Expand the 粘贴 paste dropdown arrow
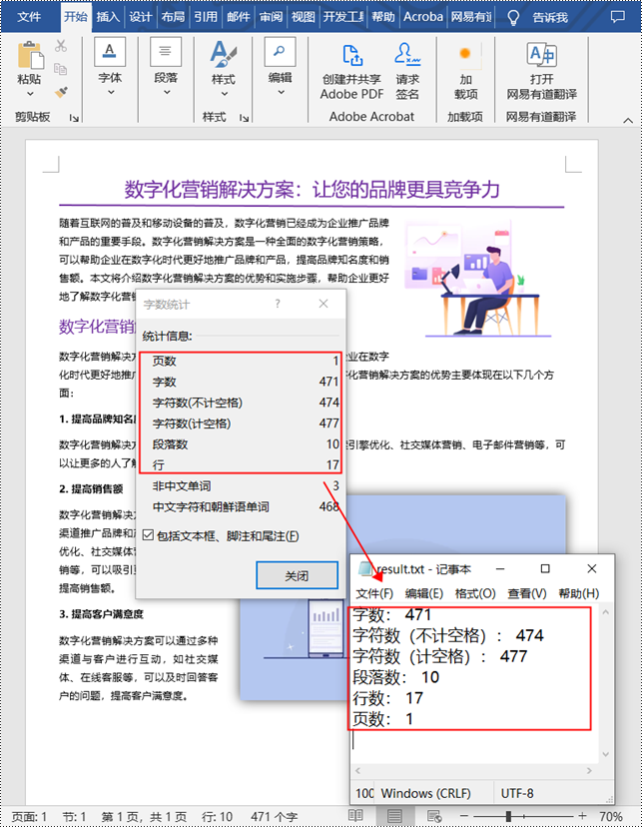 pos(31,94)
